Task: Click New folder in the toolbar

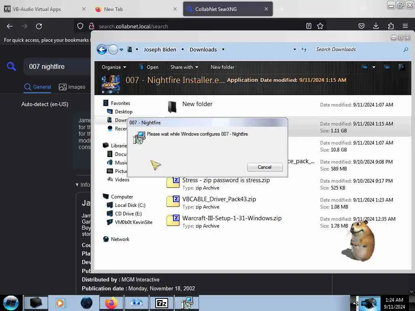Action: point(222,67)
